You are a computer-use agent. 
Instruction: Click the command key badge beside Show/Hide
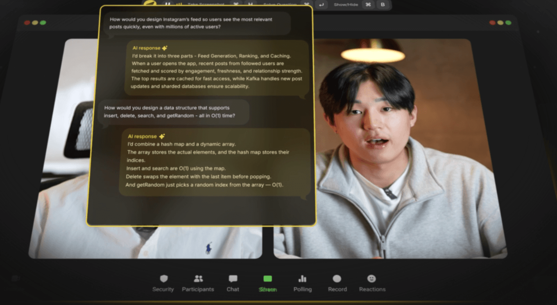pos(368,5)
